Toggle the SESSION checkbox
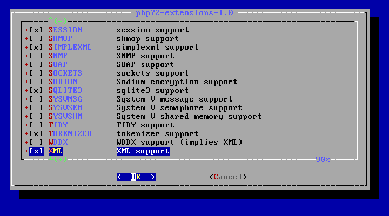 pos(36,30)
